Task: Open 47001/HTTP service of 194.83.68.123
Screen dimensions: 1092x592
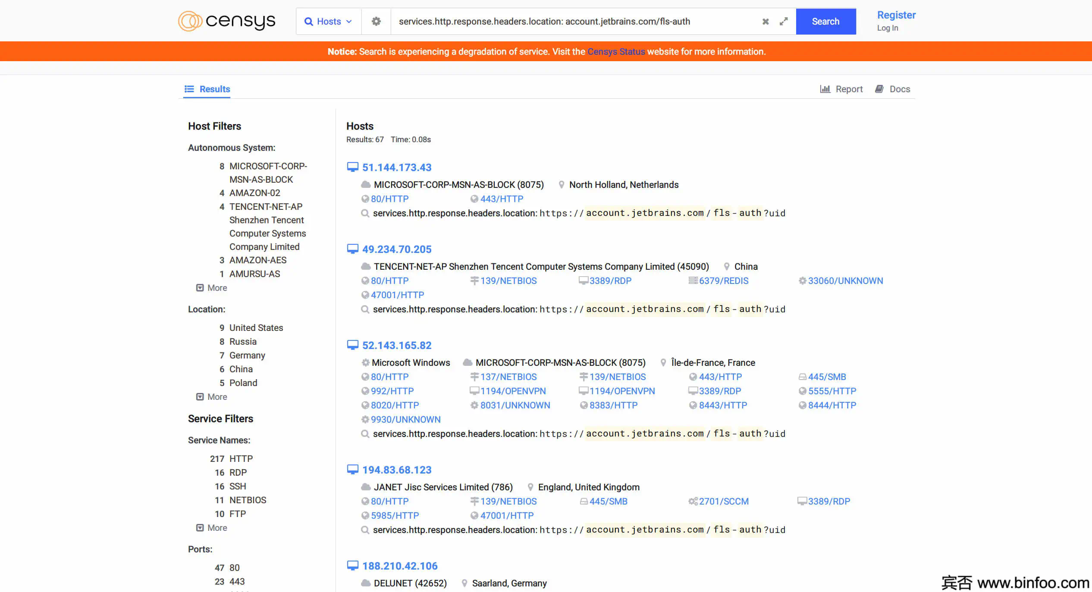Action: [507, 516]
